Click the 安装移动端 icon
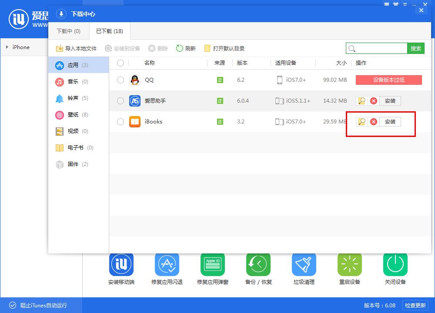This screenshot has height=313, width=435. [121, 264]
